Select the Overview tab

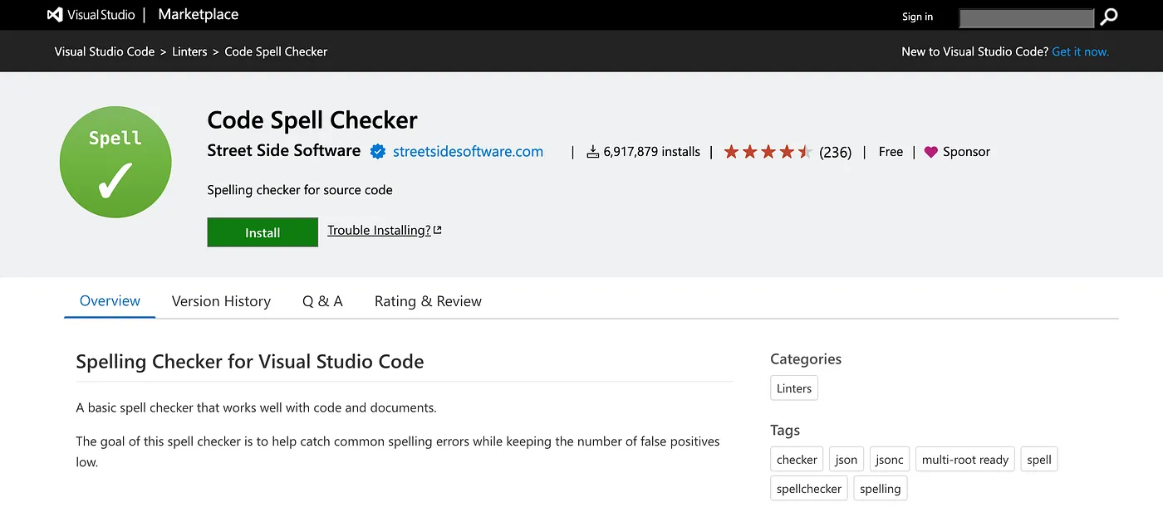coord(110,301)
